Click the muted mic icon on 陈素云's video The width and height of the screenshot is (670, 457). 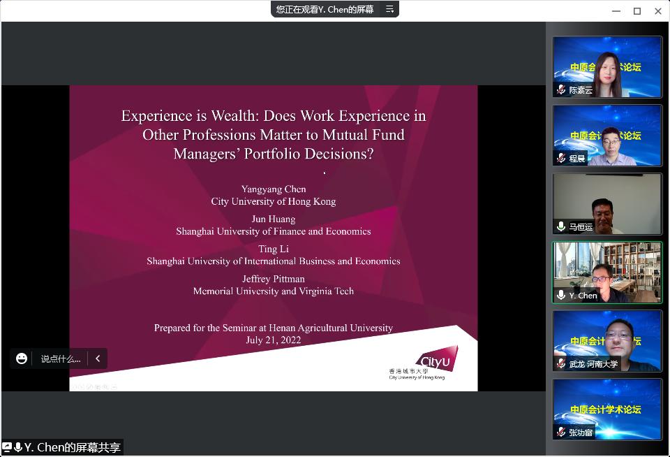pos(561,90)
